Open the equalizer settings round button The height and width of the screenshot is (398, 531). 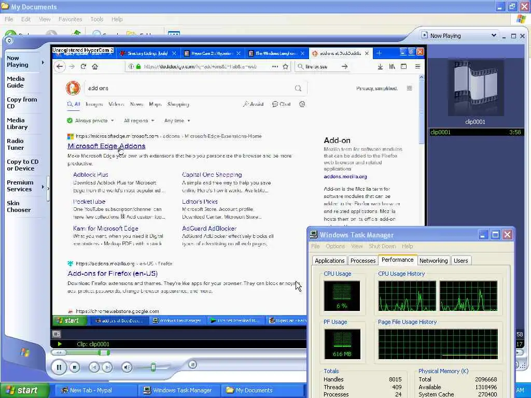192,364
